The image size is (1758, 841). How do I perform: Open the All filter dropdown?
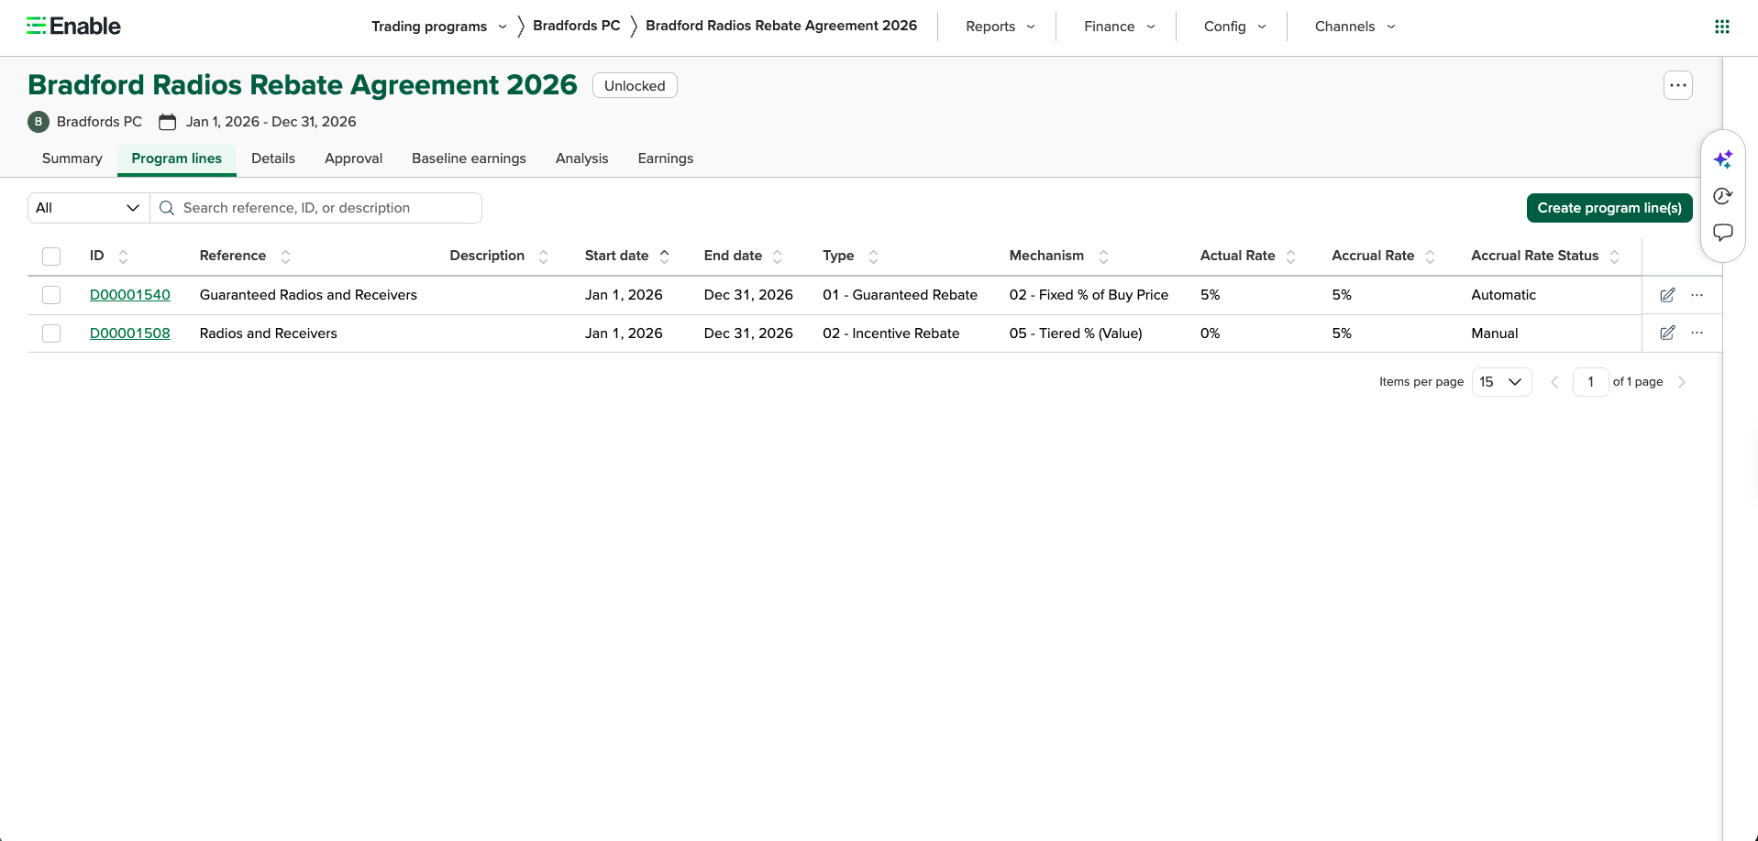88,208
